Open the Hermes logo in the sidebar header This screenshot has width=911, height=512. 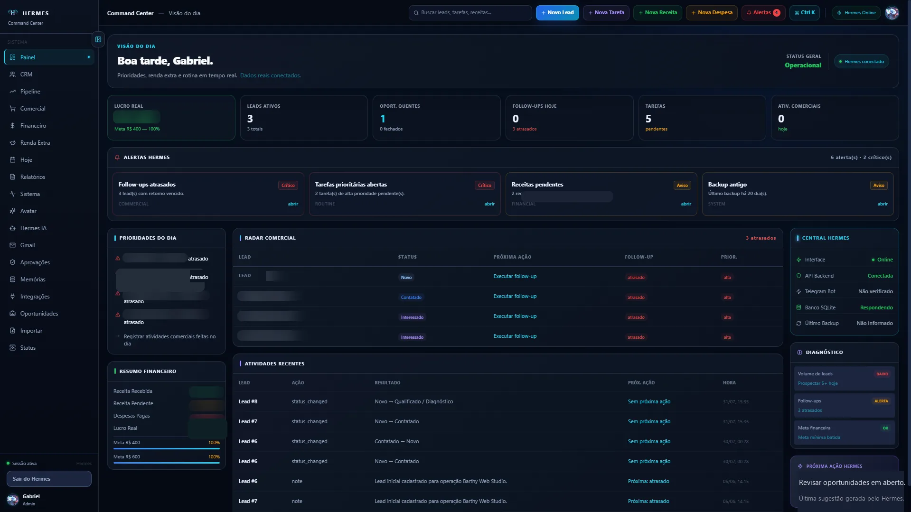[x=13, y=13]
